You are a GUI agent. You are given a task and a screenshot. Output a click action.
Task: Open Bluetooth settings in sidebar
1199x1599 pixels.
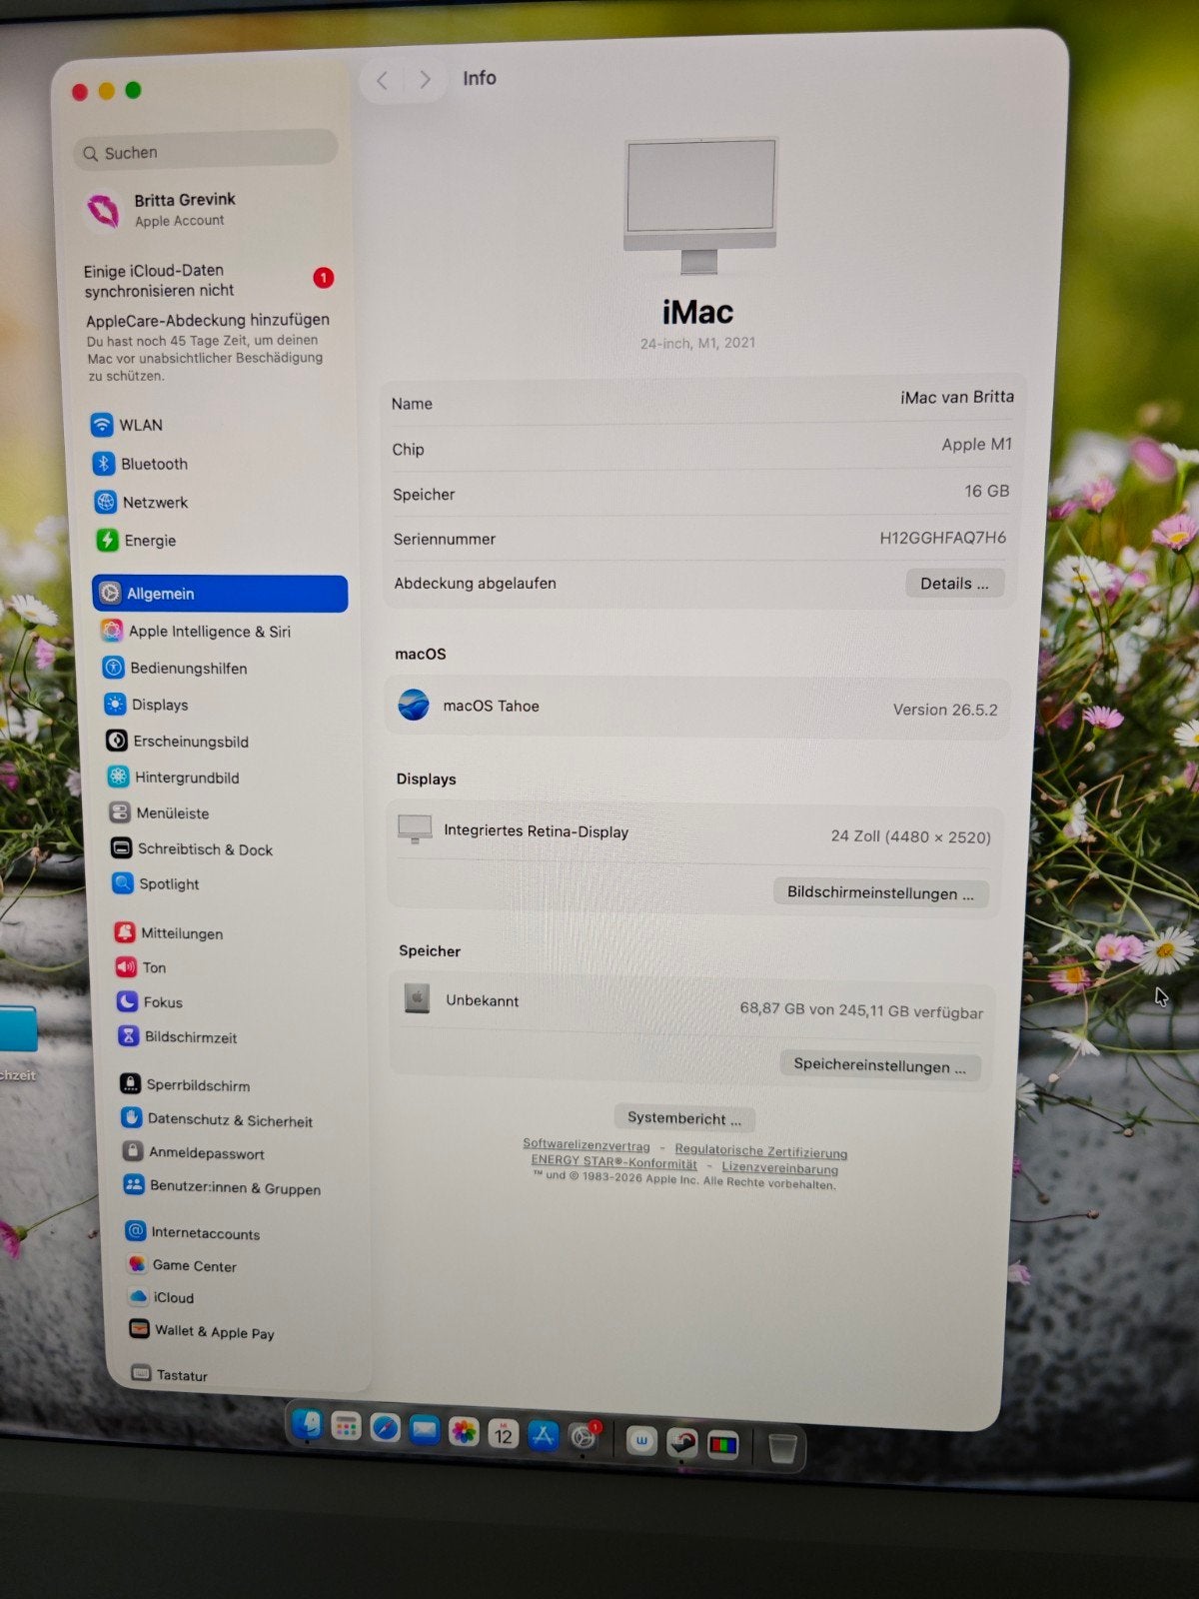point(141,464)
